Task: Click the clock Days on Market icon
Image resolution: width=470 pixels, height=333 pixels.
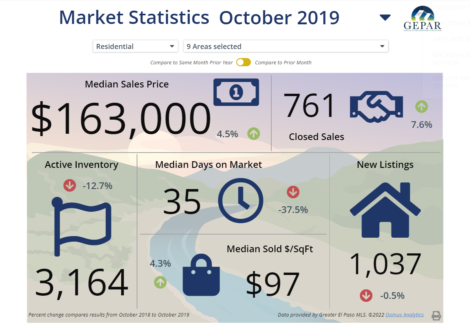Action: click(x=240, y=199)
